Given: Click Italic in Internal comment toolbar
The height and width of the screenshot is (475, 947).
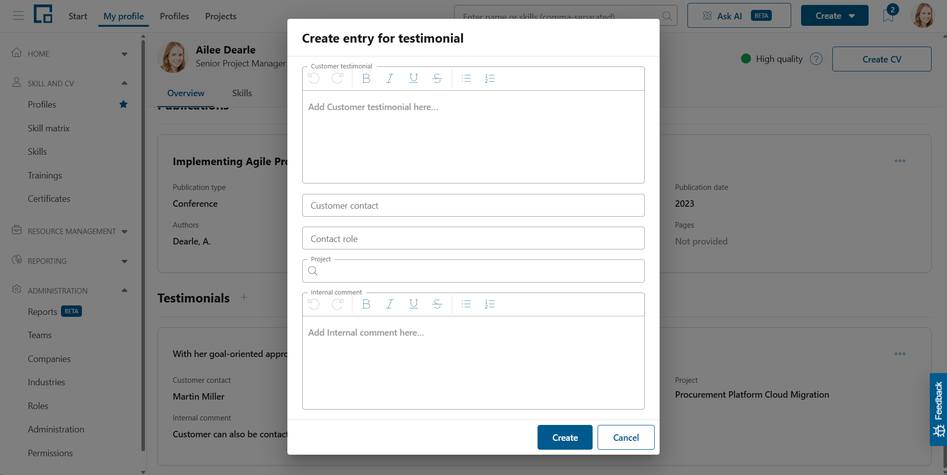Looking at the screenshot, I should (390, 304).
